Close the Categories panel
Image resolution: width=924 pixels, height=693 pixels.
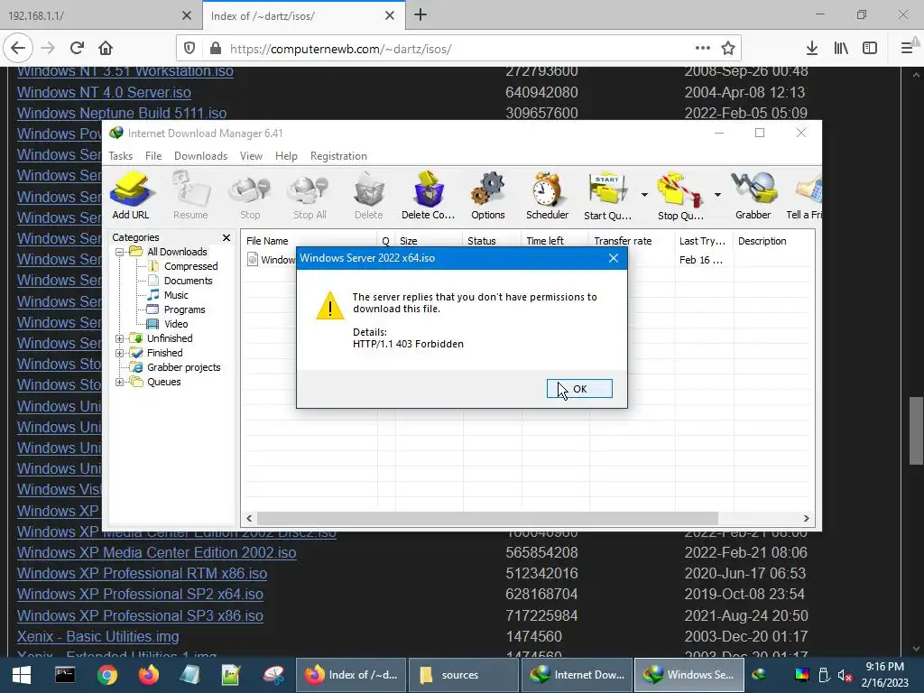(226, 237)
